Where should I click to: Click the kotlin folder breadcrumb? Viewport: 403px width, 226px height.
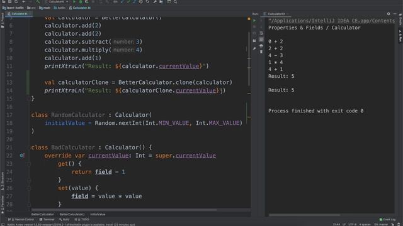[60, 8]
